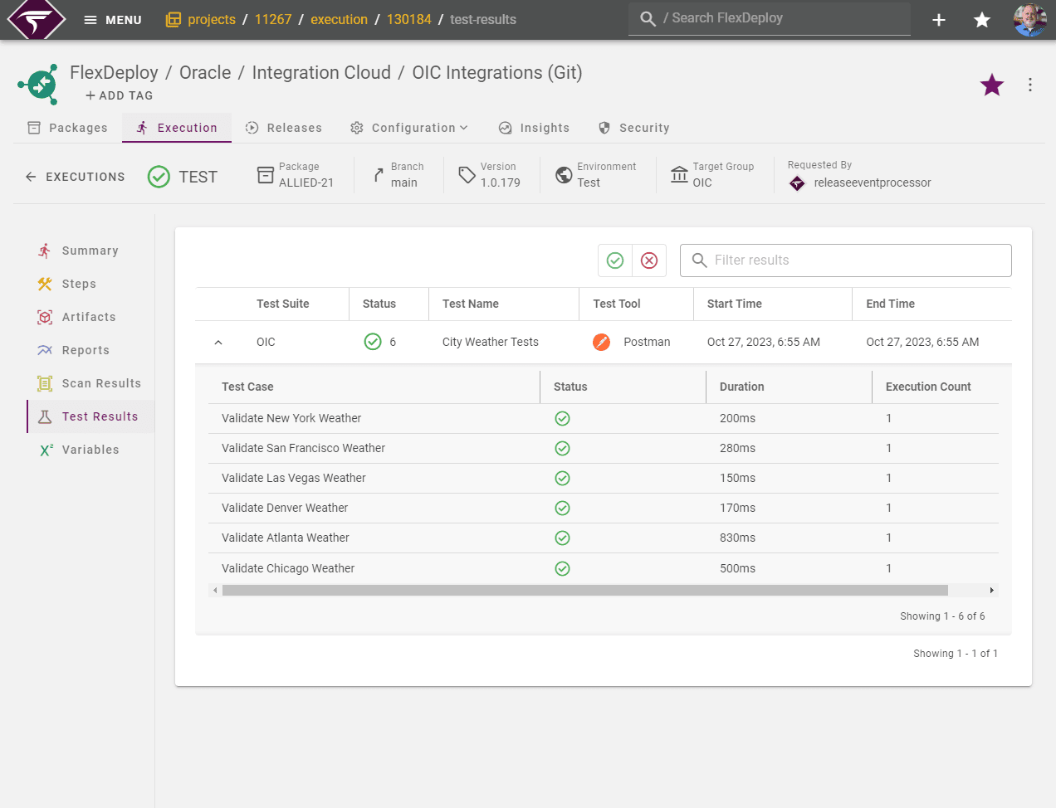
Task: Open breadcrumb 130184
Action: pos(408,19)
